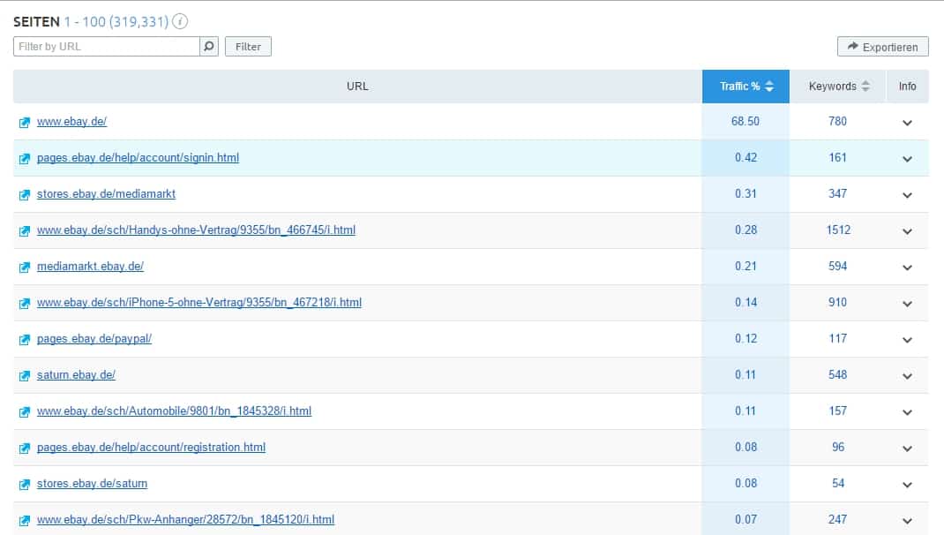944x535 pixels.
Task: Expand info for signin.html row
Action: click(x=907, y=158)
